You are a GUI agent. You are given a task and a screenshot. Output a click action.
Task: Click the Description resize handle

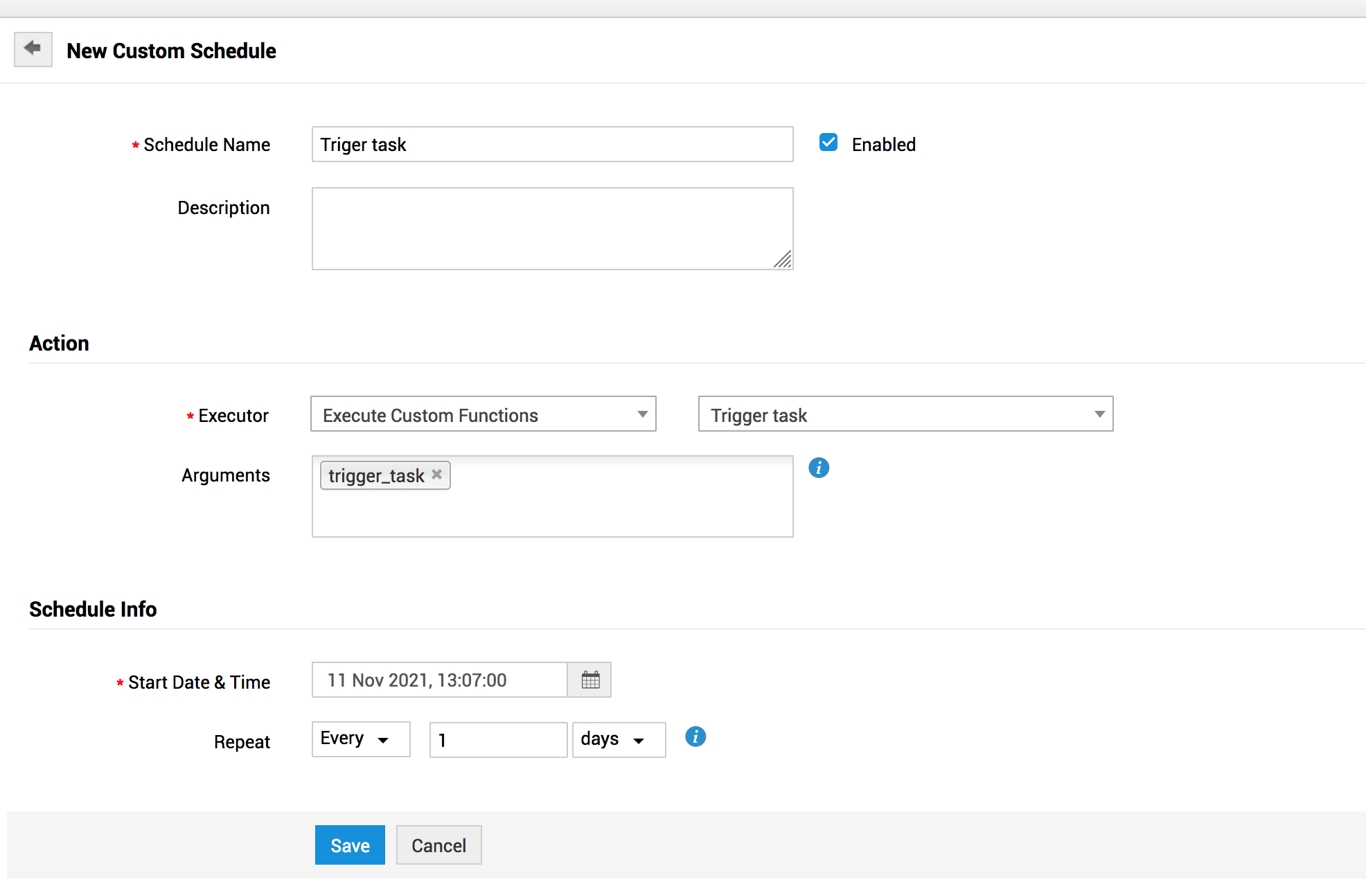[783, 260]
